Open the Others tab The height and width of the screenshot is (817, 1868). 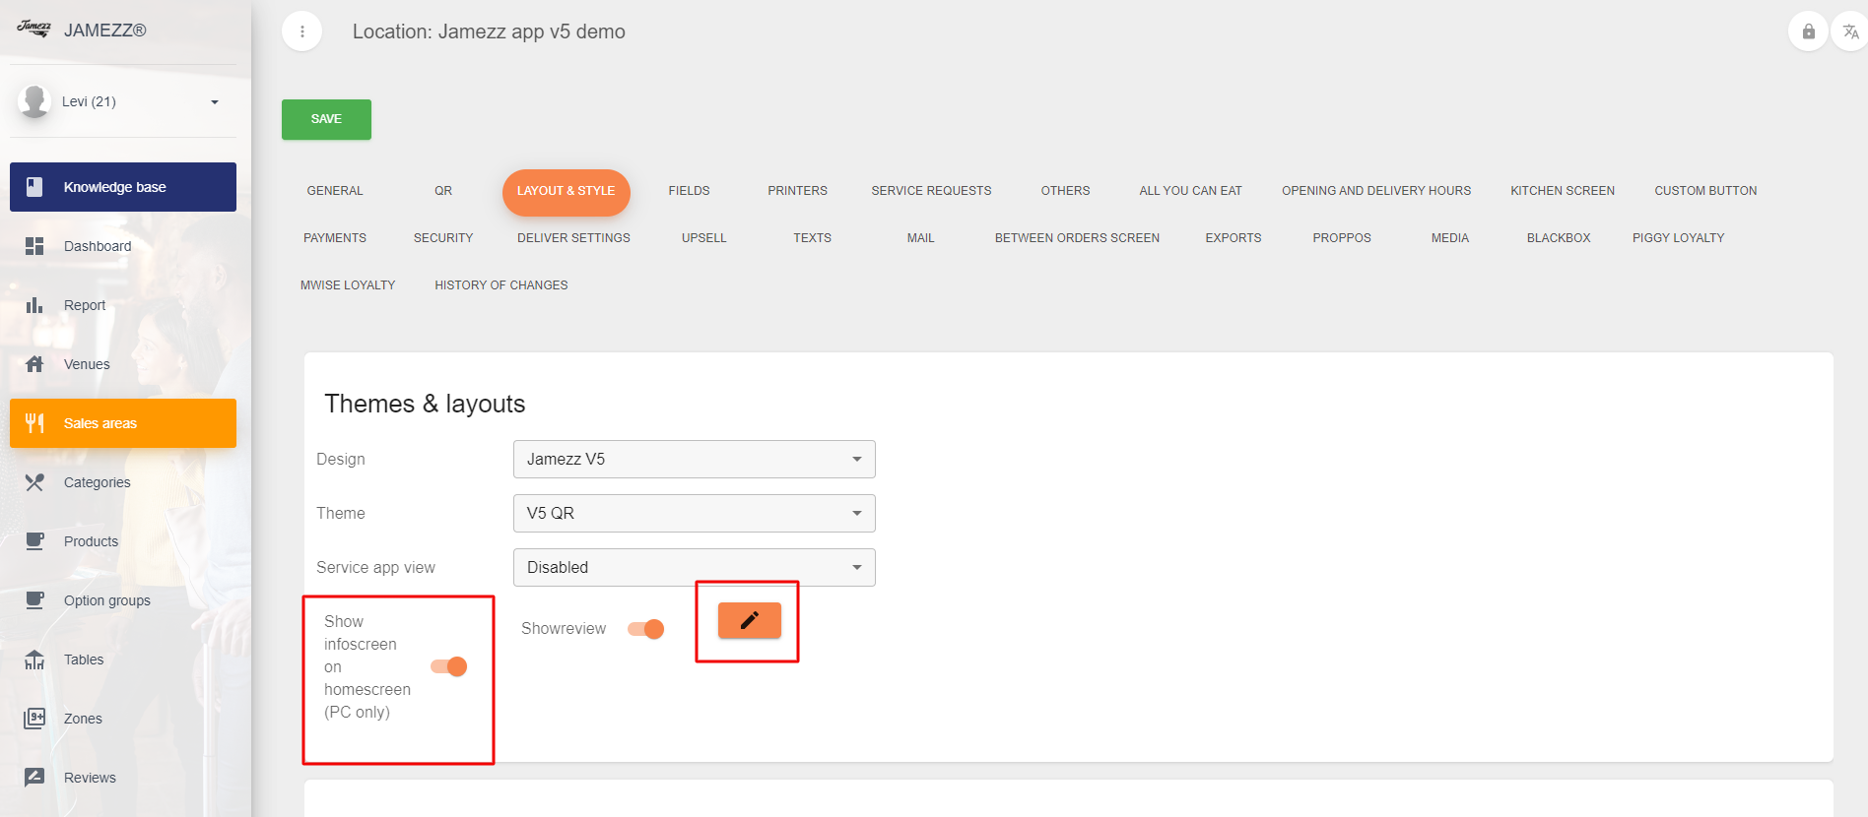[x=1065, y=191]
